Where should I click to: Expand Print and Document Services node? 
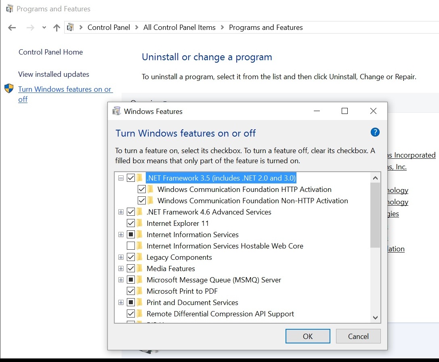pos(121,302)
